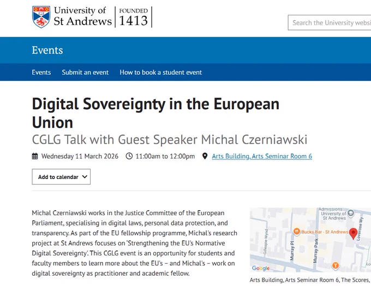The height and width of the screenshot is (286, 371).
Task: Click the calendar icon beside the event date
Action: coord(35,156)
